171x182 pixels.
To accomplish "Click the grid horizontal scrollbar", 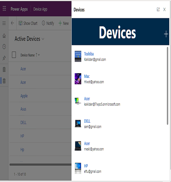I will (40, 164).
